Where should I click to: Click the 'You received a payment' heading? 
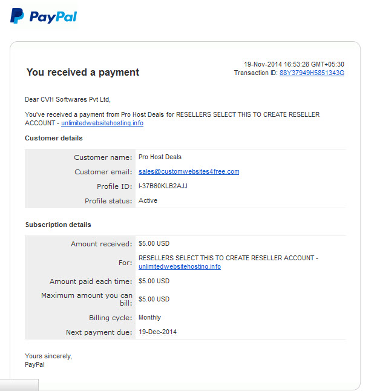coord(83,72)
